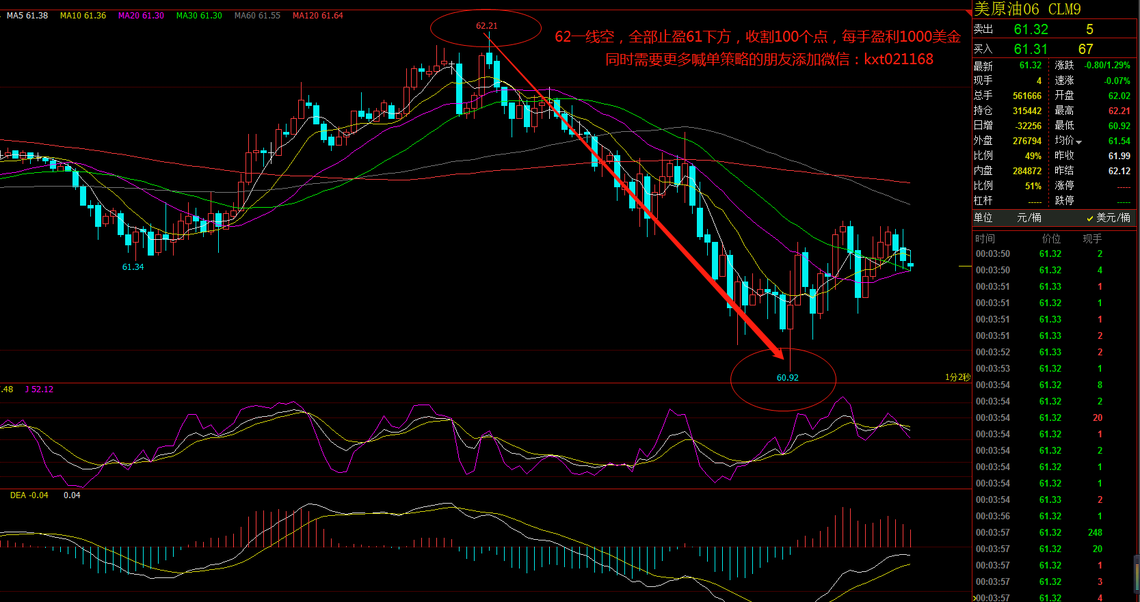Click the buy quantity 67
Viewport: 1140px width, 602px height.
[1085, 49]
